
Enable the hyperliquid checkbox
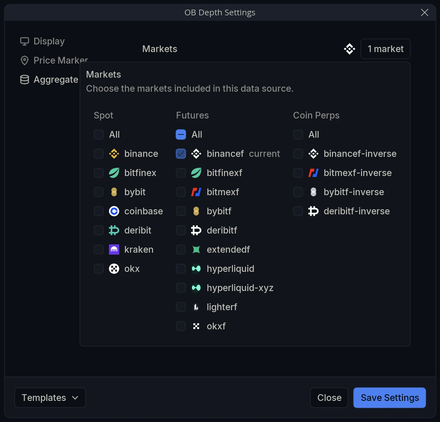[181, 269]
